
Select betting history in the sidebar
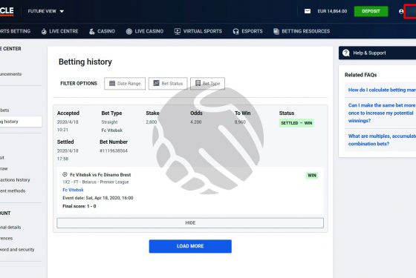click(21, 122)
